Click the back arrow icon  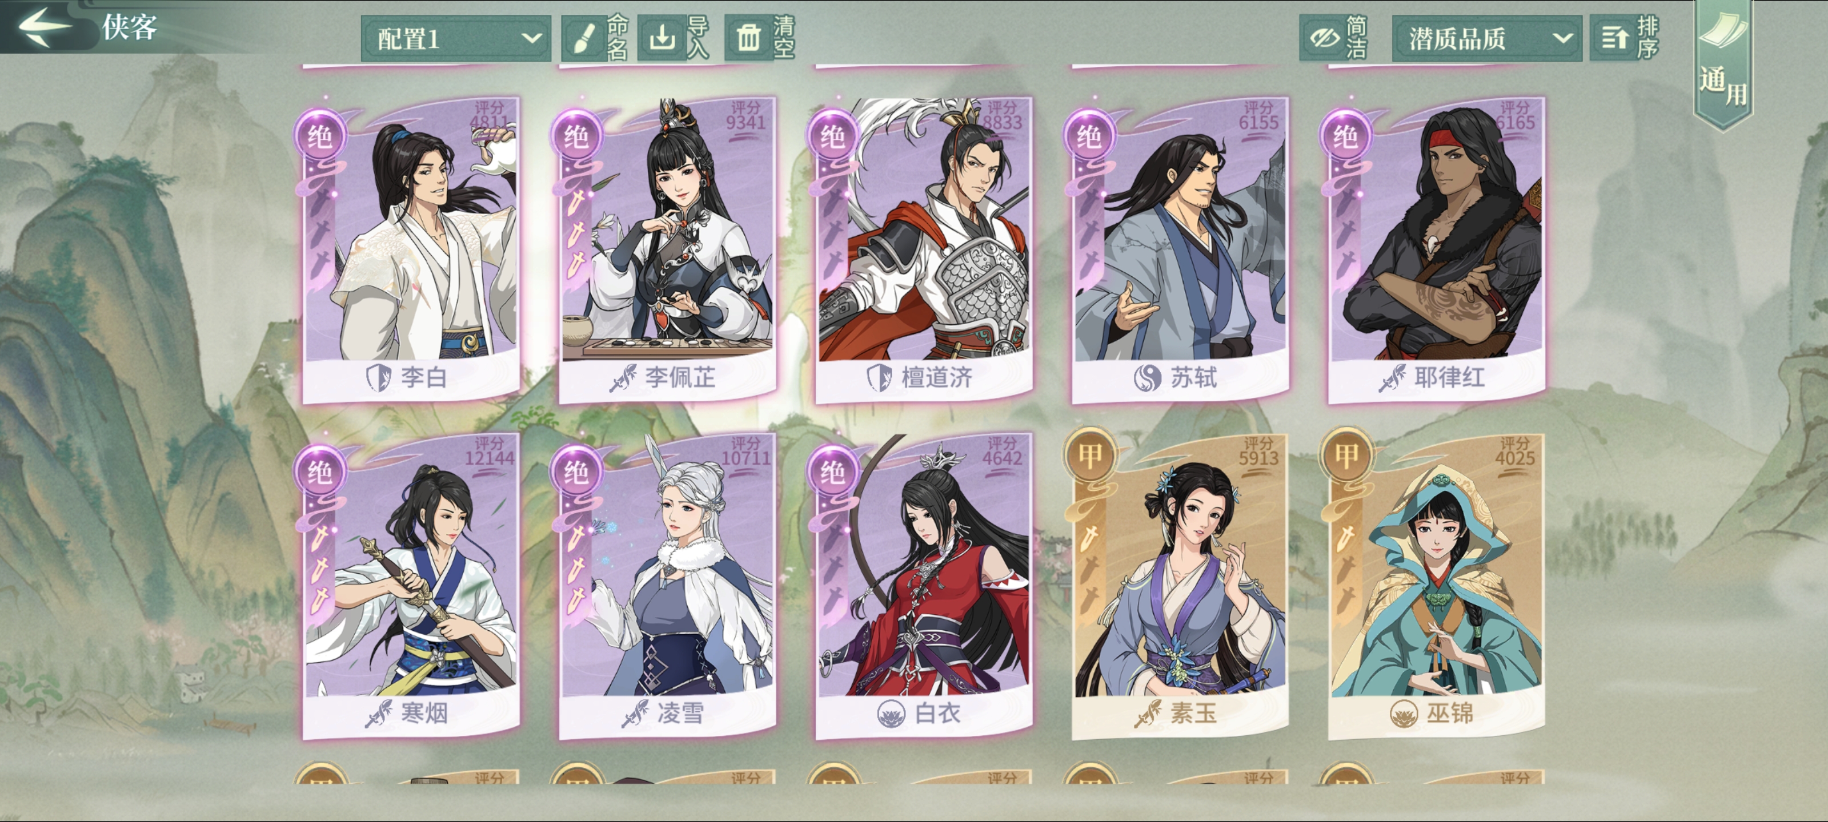pos(44,26)
